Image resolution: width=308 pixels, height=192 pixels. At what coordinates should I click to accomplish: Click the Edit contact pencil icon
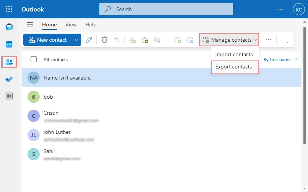coord(89,40)
